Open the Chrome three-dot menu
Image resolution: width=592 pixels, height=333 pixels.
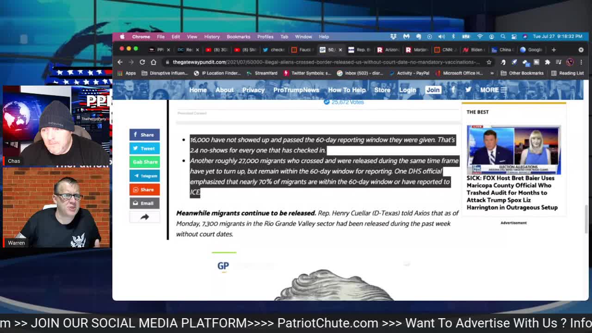(581, 62)
